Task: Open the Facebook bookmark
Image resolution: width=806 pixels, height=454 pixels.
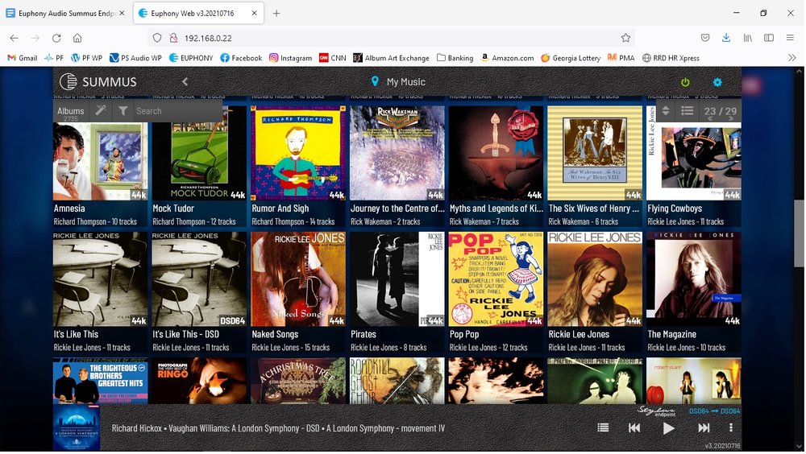Action: (x=241, y=58)
